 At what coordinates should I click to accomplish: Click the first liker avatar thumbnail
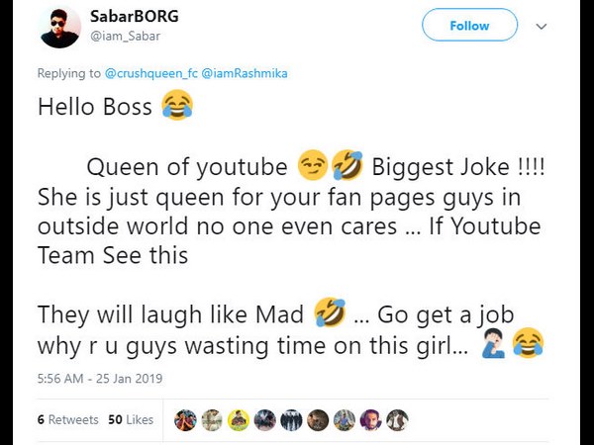click(185, 419)
